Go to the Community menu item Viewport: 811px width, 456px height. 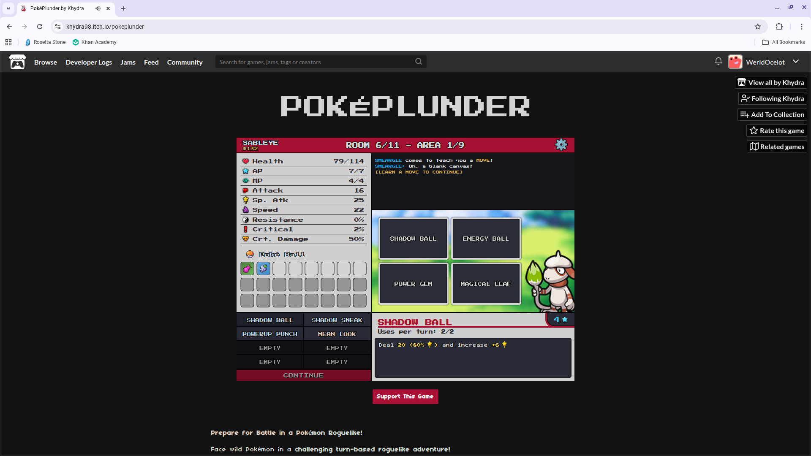pyautogui.click(x=185, y=62)
